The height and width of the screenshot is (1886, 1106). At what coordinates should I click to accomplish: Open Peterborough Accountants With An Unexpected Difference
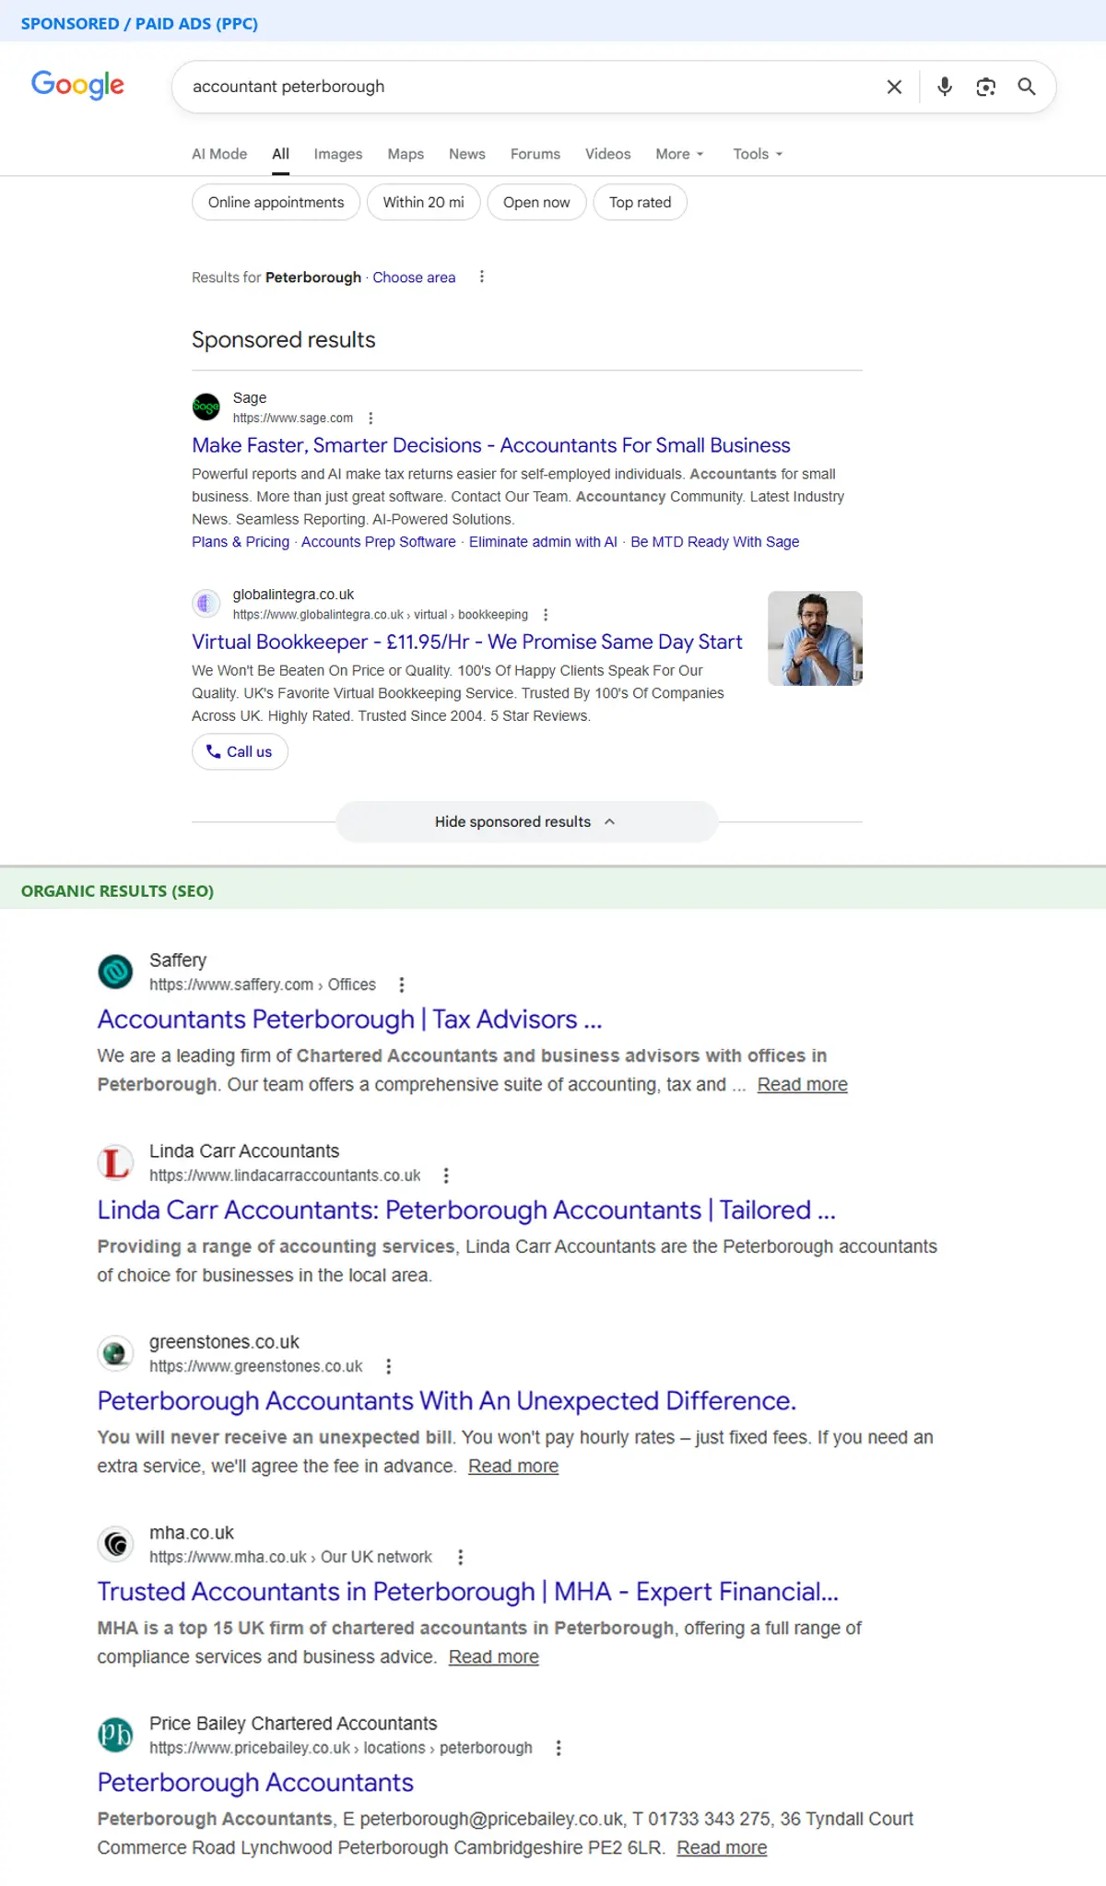(447, 1401)
